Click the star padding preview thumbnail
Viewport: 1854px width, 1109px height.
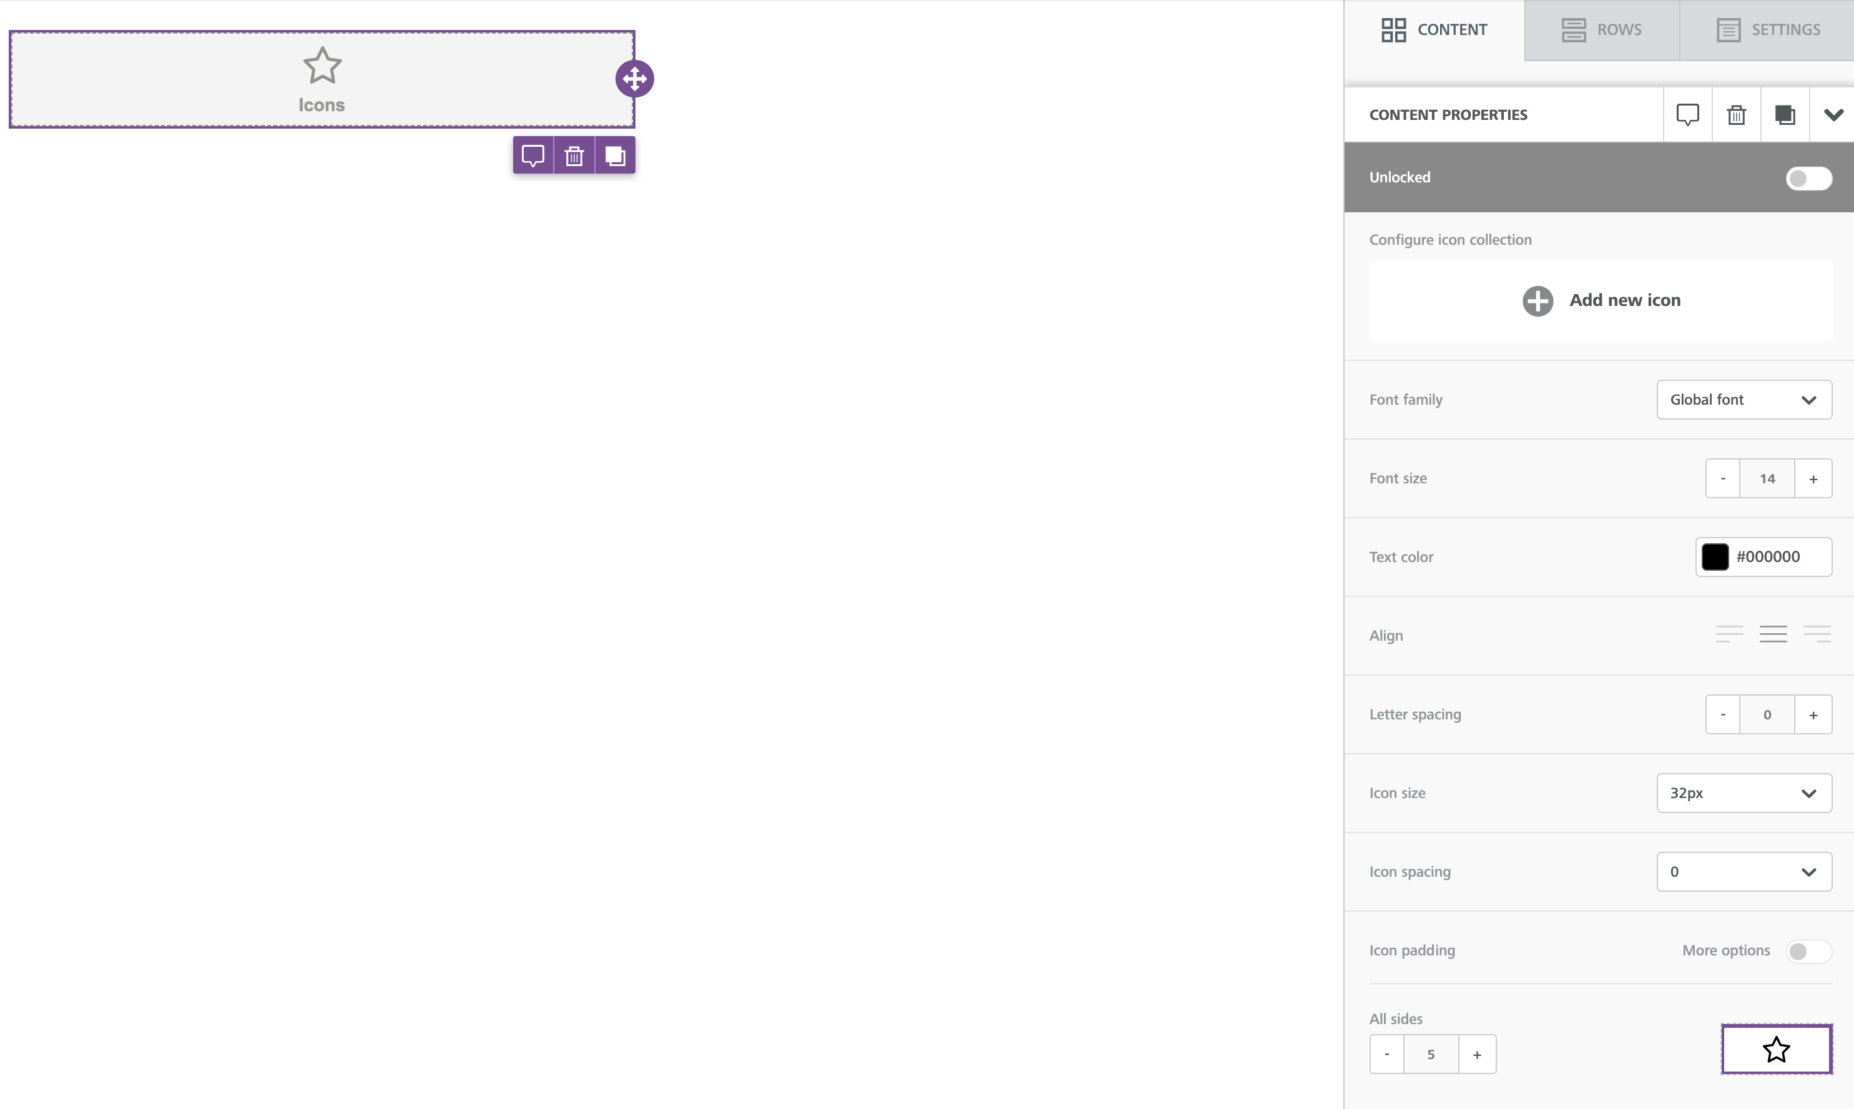click(1777, 1049)
